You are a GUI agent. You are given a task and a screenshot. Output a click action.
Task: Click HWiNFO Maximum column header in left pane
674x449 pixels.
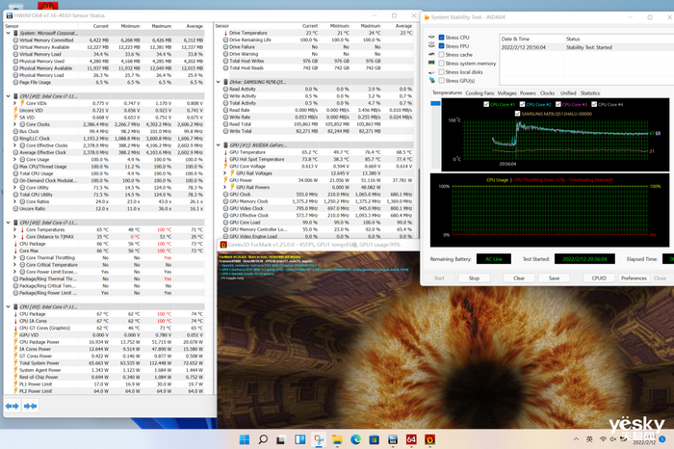click(161, 26)
